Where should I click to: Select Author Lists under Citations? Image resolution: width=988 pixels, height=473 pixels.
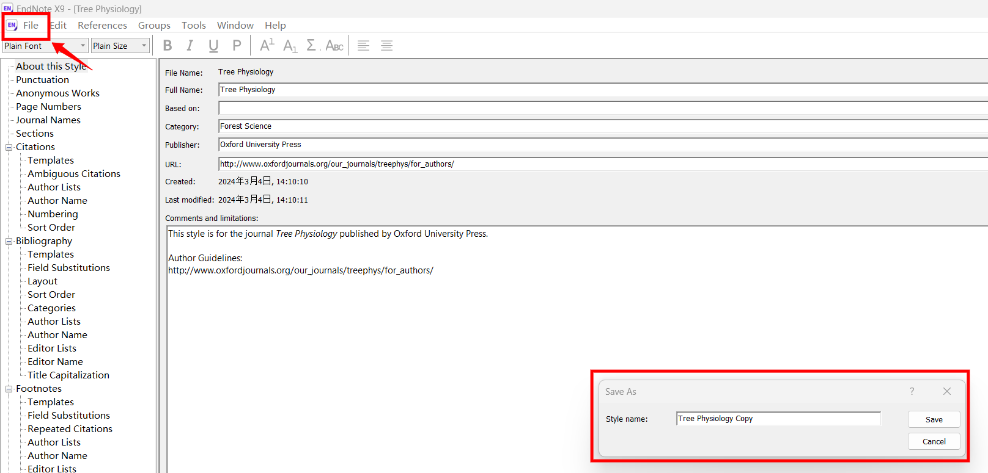coord(54,187)
